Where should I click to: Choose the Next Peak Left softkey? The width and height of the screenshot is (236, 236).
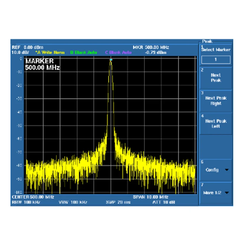pyautogui.click(x=216, y=124)
